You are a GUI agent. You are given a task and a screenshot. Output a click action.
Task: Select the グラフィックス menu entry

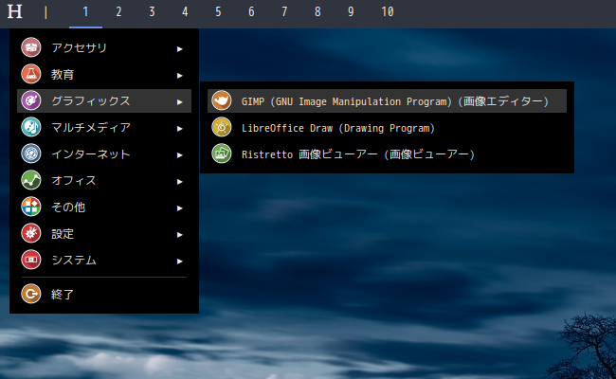coord(104,101)
